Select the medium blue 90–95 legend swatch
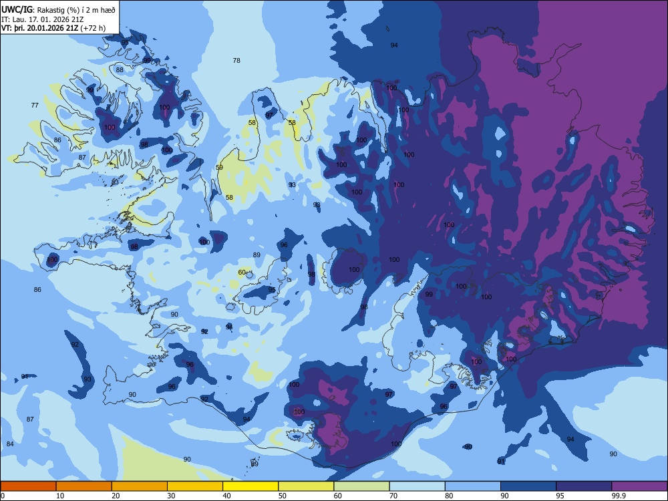Screen dimensions: 668x501 click(528, 486)
